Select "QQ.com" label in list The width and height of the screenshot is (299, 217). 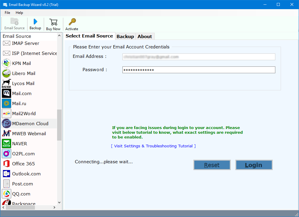click(21, 194)
